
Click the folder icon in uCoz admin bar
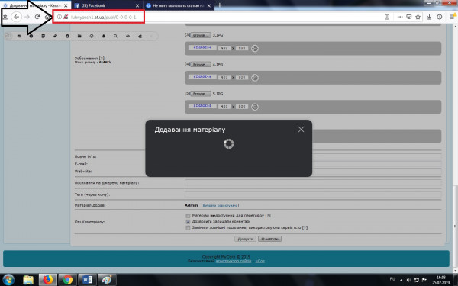[79, 36]
